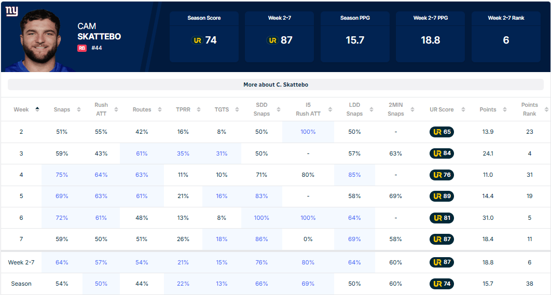Click Cam Skattebo player name
The height and width of the screenshot is (295, 551).
99,31
